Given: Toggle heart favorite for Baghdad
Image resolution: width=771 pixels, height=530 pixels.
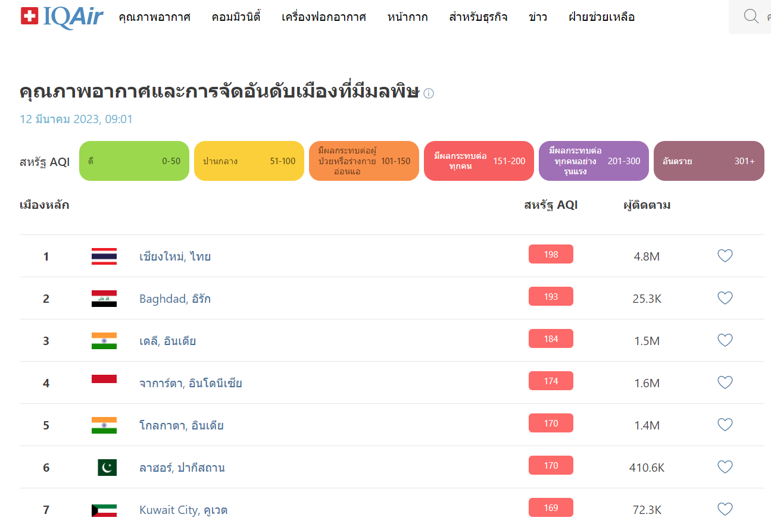Looking at the screenshot, I should pos(725,298).
